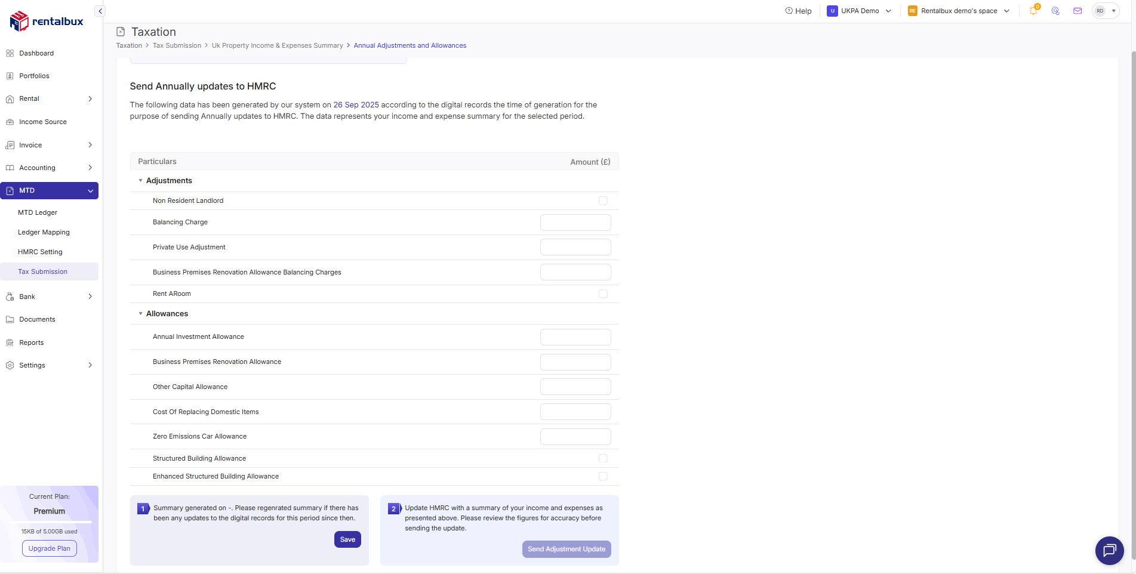Click the Upgrade Plan button

tap(50, 548)
